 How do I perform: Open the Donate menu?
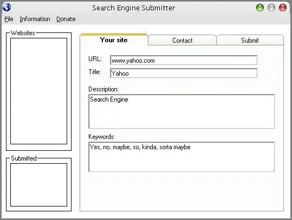[x=66, y=19]
